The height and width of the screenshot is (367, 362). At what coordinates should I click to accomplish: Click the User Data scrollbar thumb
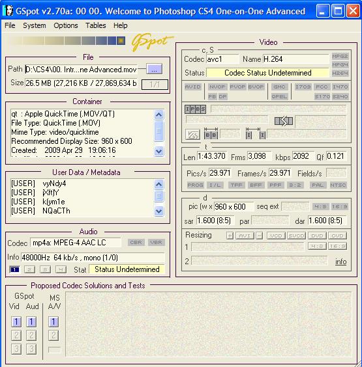click(x=159, y=196)
